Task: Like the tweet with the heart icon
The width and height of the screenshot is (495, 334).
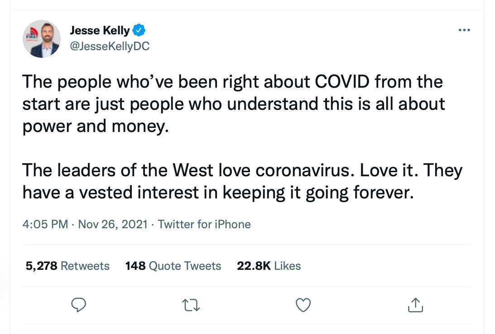Action: 303,306
